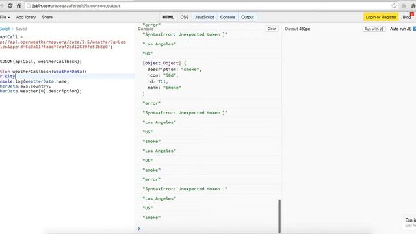Open the Share menu
Image resolution: width=416 pixels, height=234 pixels.
click(47, 17)
